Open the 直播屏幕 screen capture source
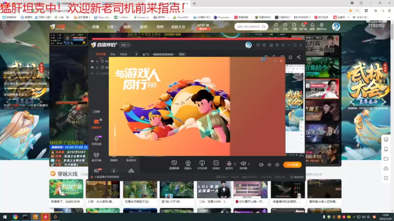The height and width of the screenshot is (221, 394). (x=174, y=165)
